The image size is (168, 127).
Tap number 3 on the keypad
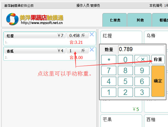tap(142, 92)
